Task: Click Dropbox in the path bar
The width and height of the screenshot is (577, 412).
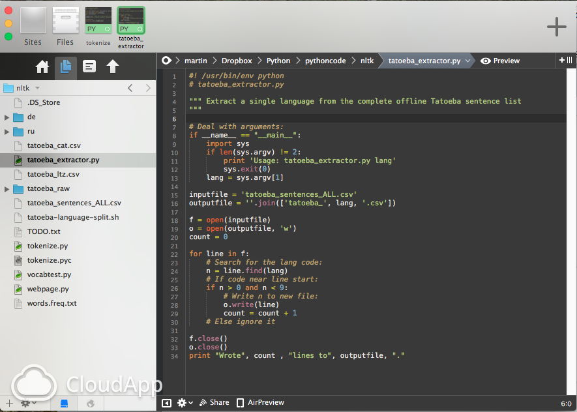Action: (237, 61)
